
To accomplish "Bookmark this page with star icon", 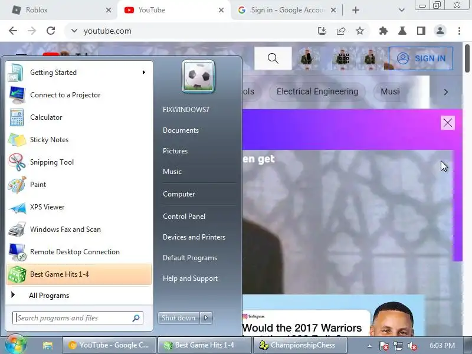I will pyautogui.click(x=360, y=31).
